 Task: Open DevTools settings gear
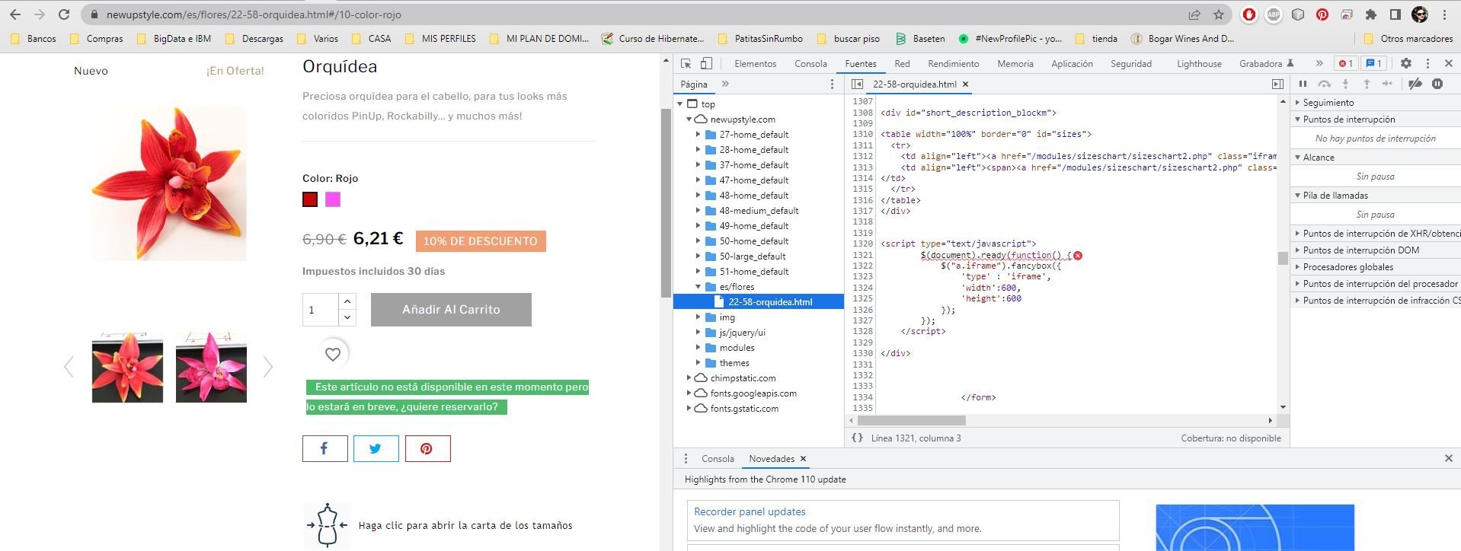[1405, 64]
